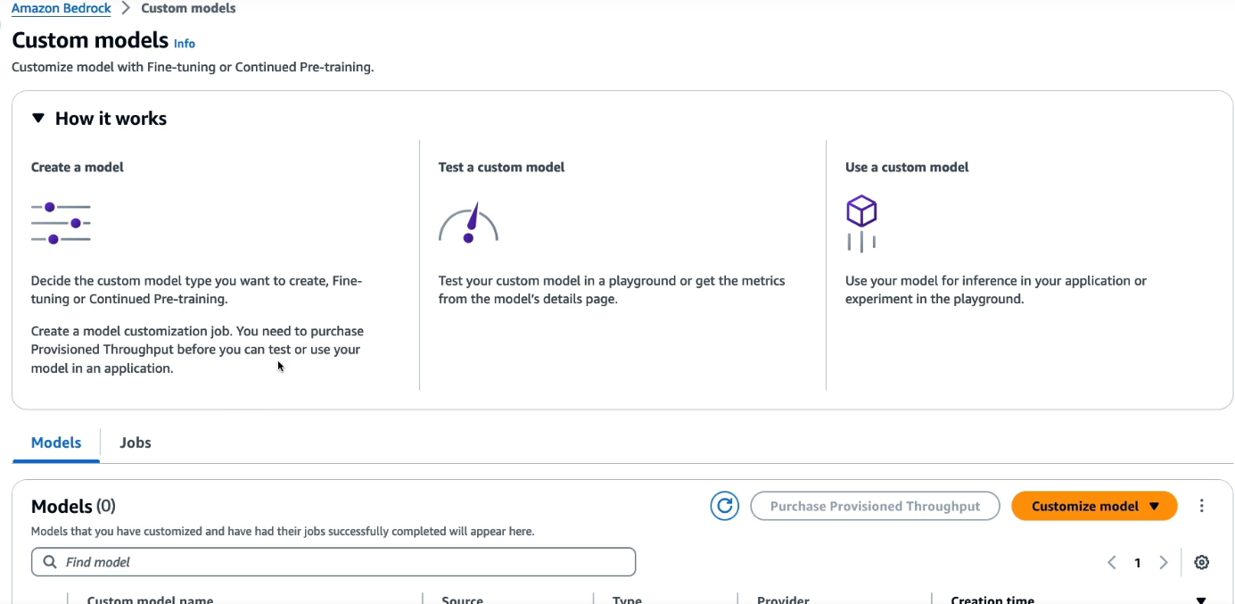Click the Purchase Provisioned Throughput button

875,506
